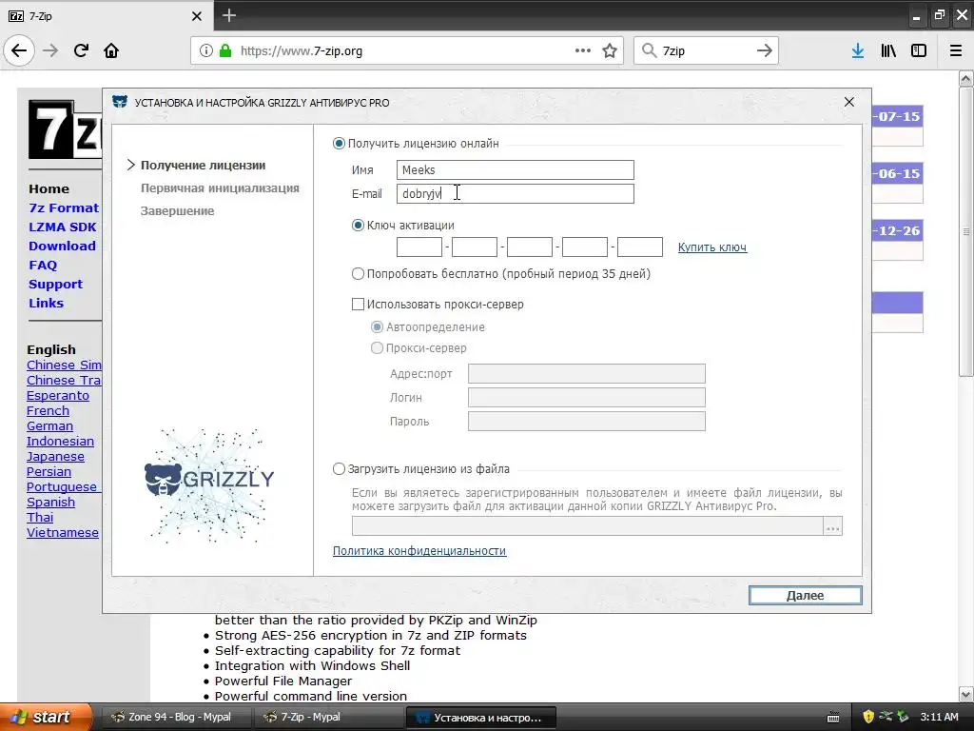Image resolution: width=974 pixels, height=731 pixels.
Task: Open the FAQ link
Action: click(42, 265)
